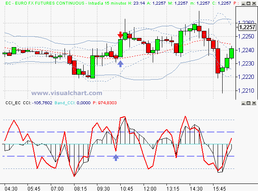The image size is (258, 191).
Task: Click the 04:30 time axis label
Action: click(11, 188)
